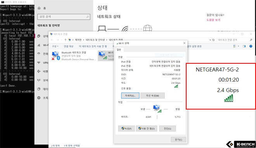Click Control Panel breadcrumb in address bar

(x=78, y=40)
